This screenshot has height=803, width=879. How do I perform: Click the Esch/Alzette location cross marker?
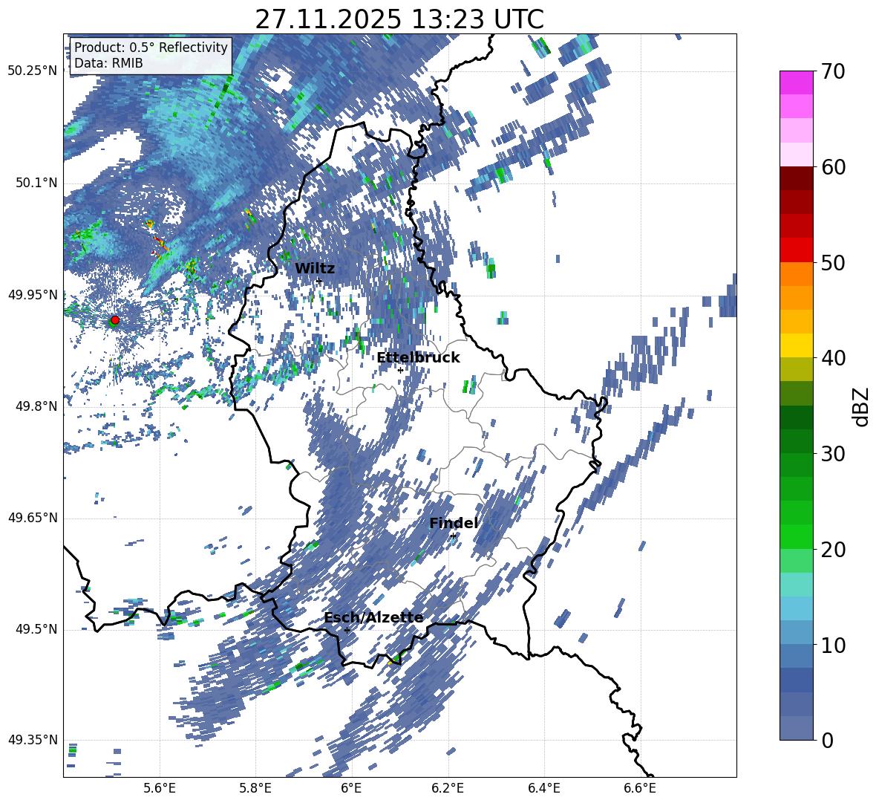pyautogui.click(x=347, y=630)
